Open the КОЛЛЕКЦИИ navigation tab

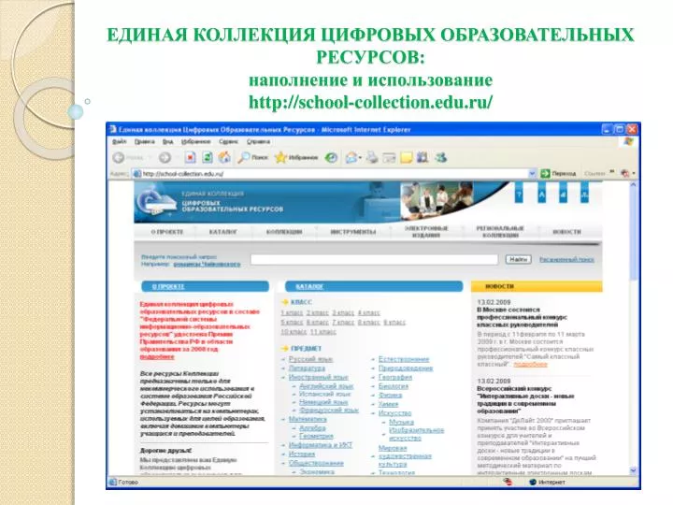284,232
